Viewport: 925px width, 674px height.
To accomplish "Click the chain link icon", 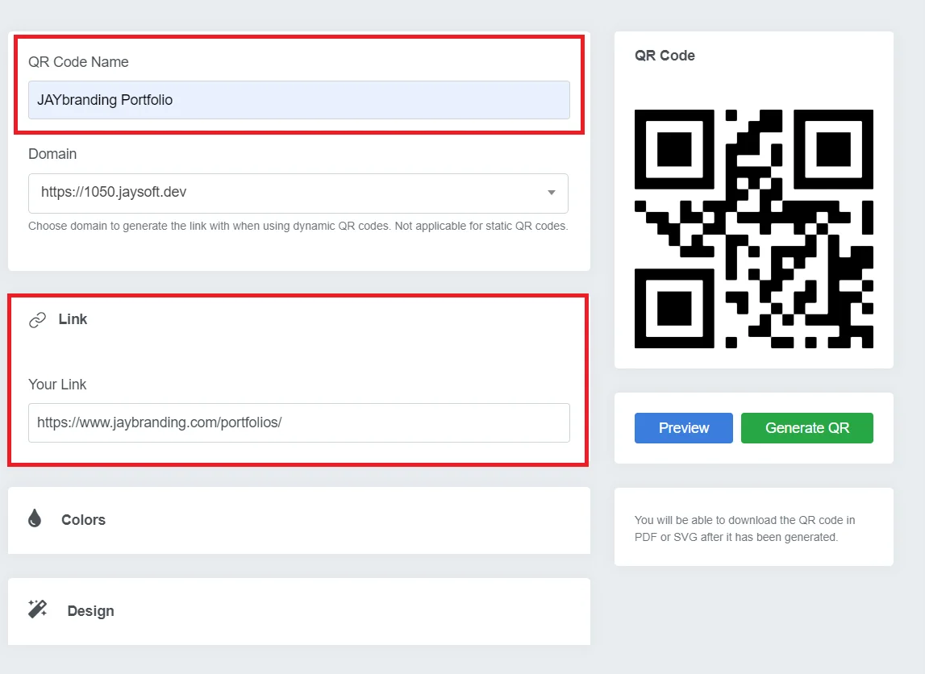I will [x=37, y=320].
